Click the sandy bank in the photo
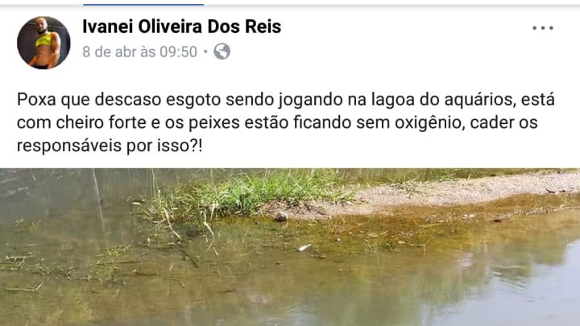This screenshot has width=580, height=326. point(462,192)
